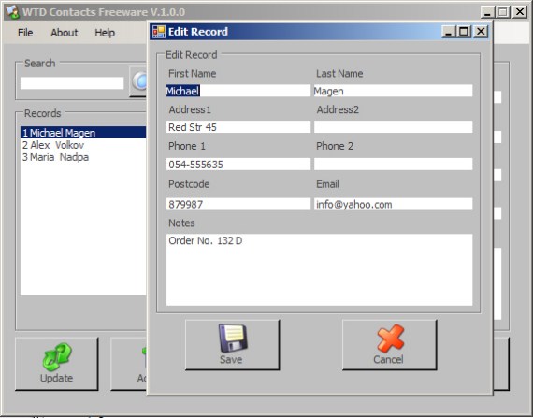Click the Edit Record window title icon
Image resolution: width=533 pixels, height=418 pixels.
tap(159, 32)
